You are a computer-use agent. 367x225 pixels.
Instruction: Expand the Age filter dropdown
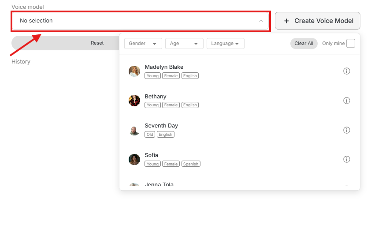(x=184, y=43)
